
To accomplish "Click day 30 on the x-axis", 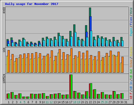I will tap(122, 102).
